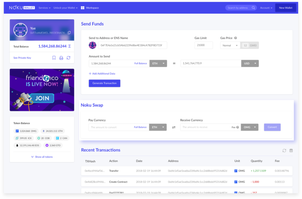Select the 2 CAN token chip
Image resolution: width=302 pixels, height=199 pixels.
[x=62, y=138]
